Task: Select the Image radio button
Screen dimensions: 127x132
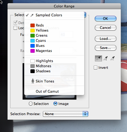Action: [x=55, y=104]
